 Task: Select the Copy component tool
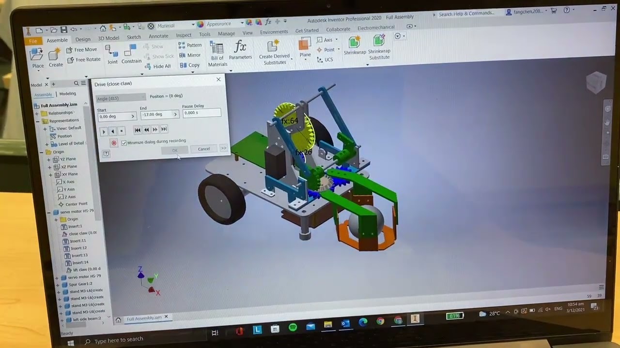pos(190,65)
